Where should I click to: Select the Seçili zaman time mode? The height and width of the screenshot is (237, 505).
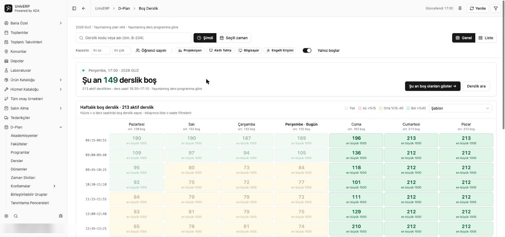233,38
